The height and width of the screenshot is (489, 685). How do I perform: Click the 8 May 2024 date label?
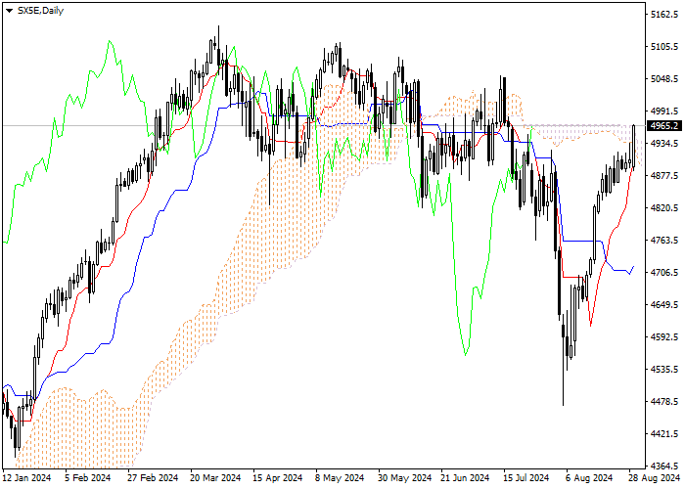click(x=340, y=478)
